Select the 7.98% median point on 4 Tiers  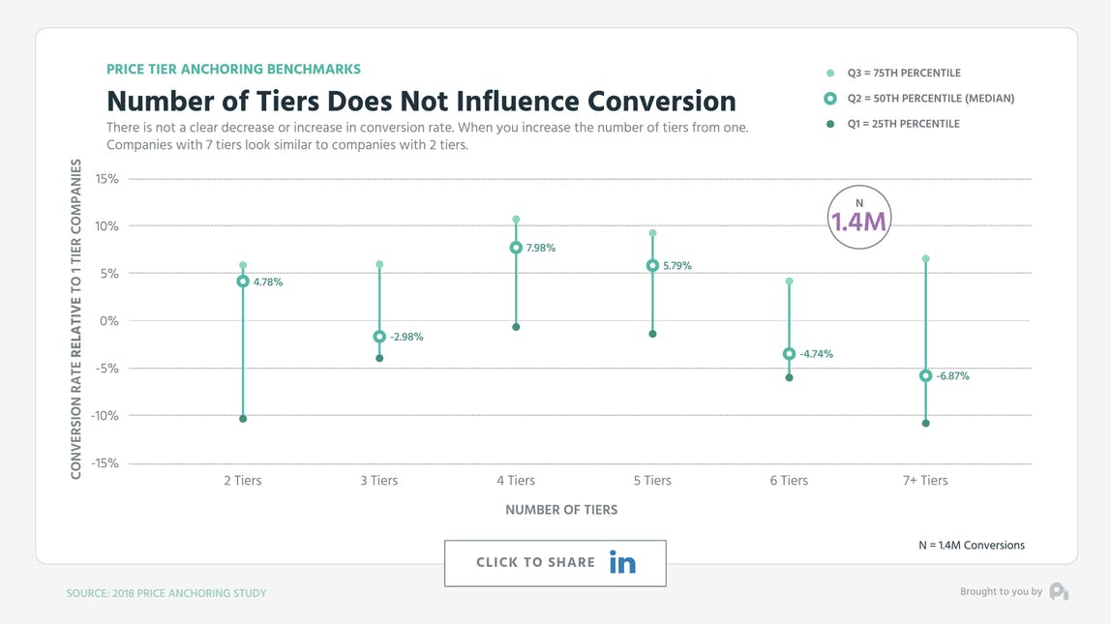tap(516, 248)
